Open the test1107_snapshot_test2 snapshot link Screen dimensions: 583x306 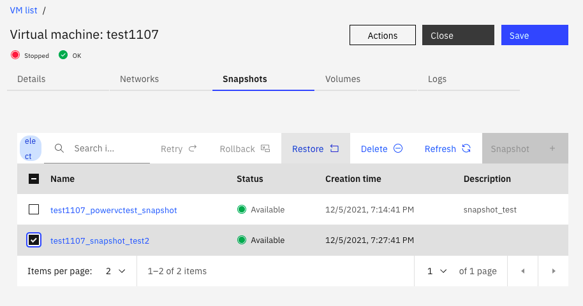[x=100, y=240]
